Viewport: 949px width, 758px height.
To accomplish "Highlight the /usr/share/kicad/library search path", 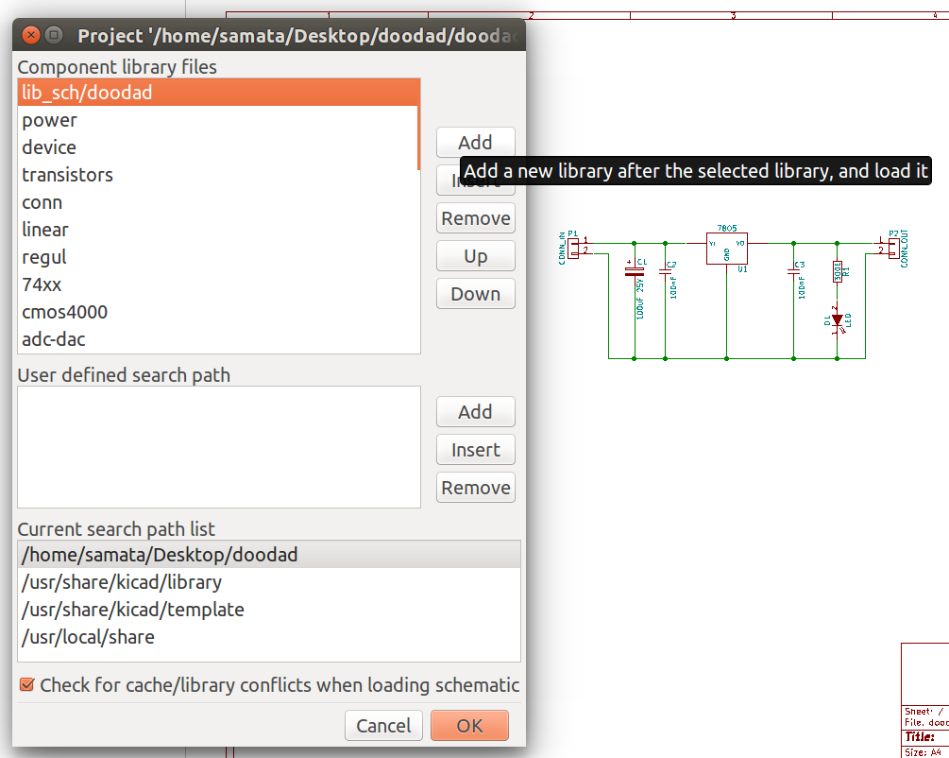I will 120,581.
